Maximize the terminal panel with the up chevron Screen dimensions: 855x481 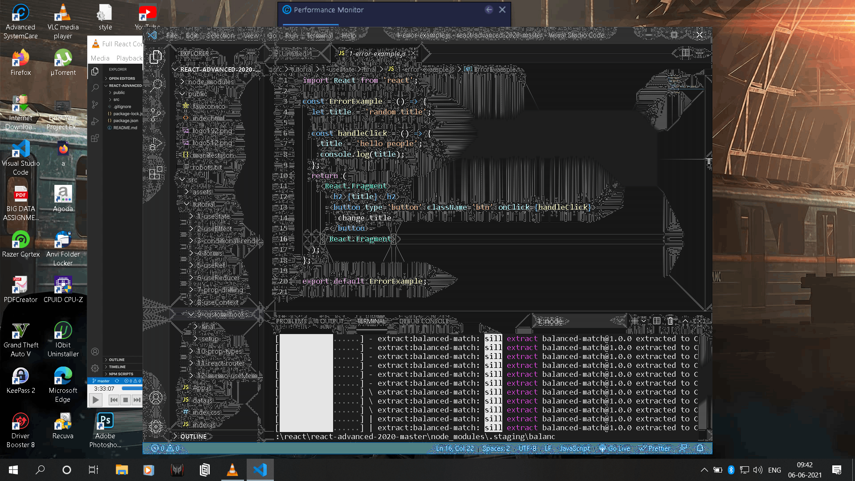pyautogui.click(x=685, y=321)
